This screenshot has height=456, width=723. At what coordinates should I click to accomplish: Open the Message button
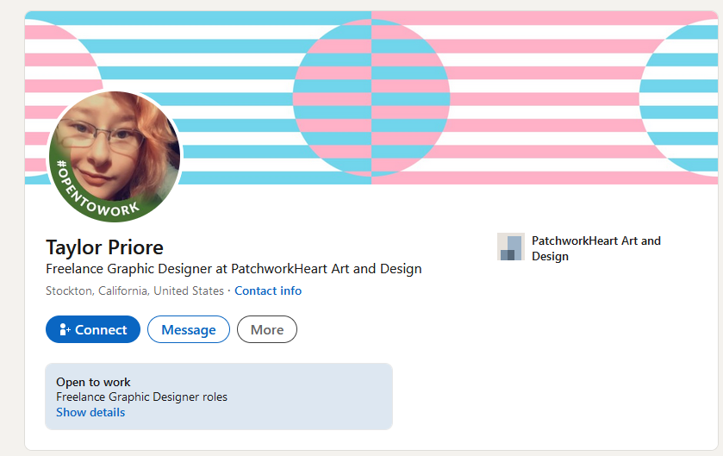189,329
